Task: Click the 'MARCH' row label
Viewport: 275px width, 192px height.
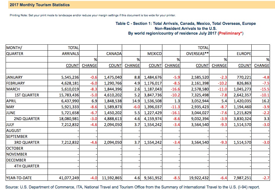Action: [x=13, y=89]
